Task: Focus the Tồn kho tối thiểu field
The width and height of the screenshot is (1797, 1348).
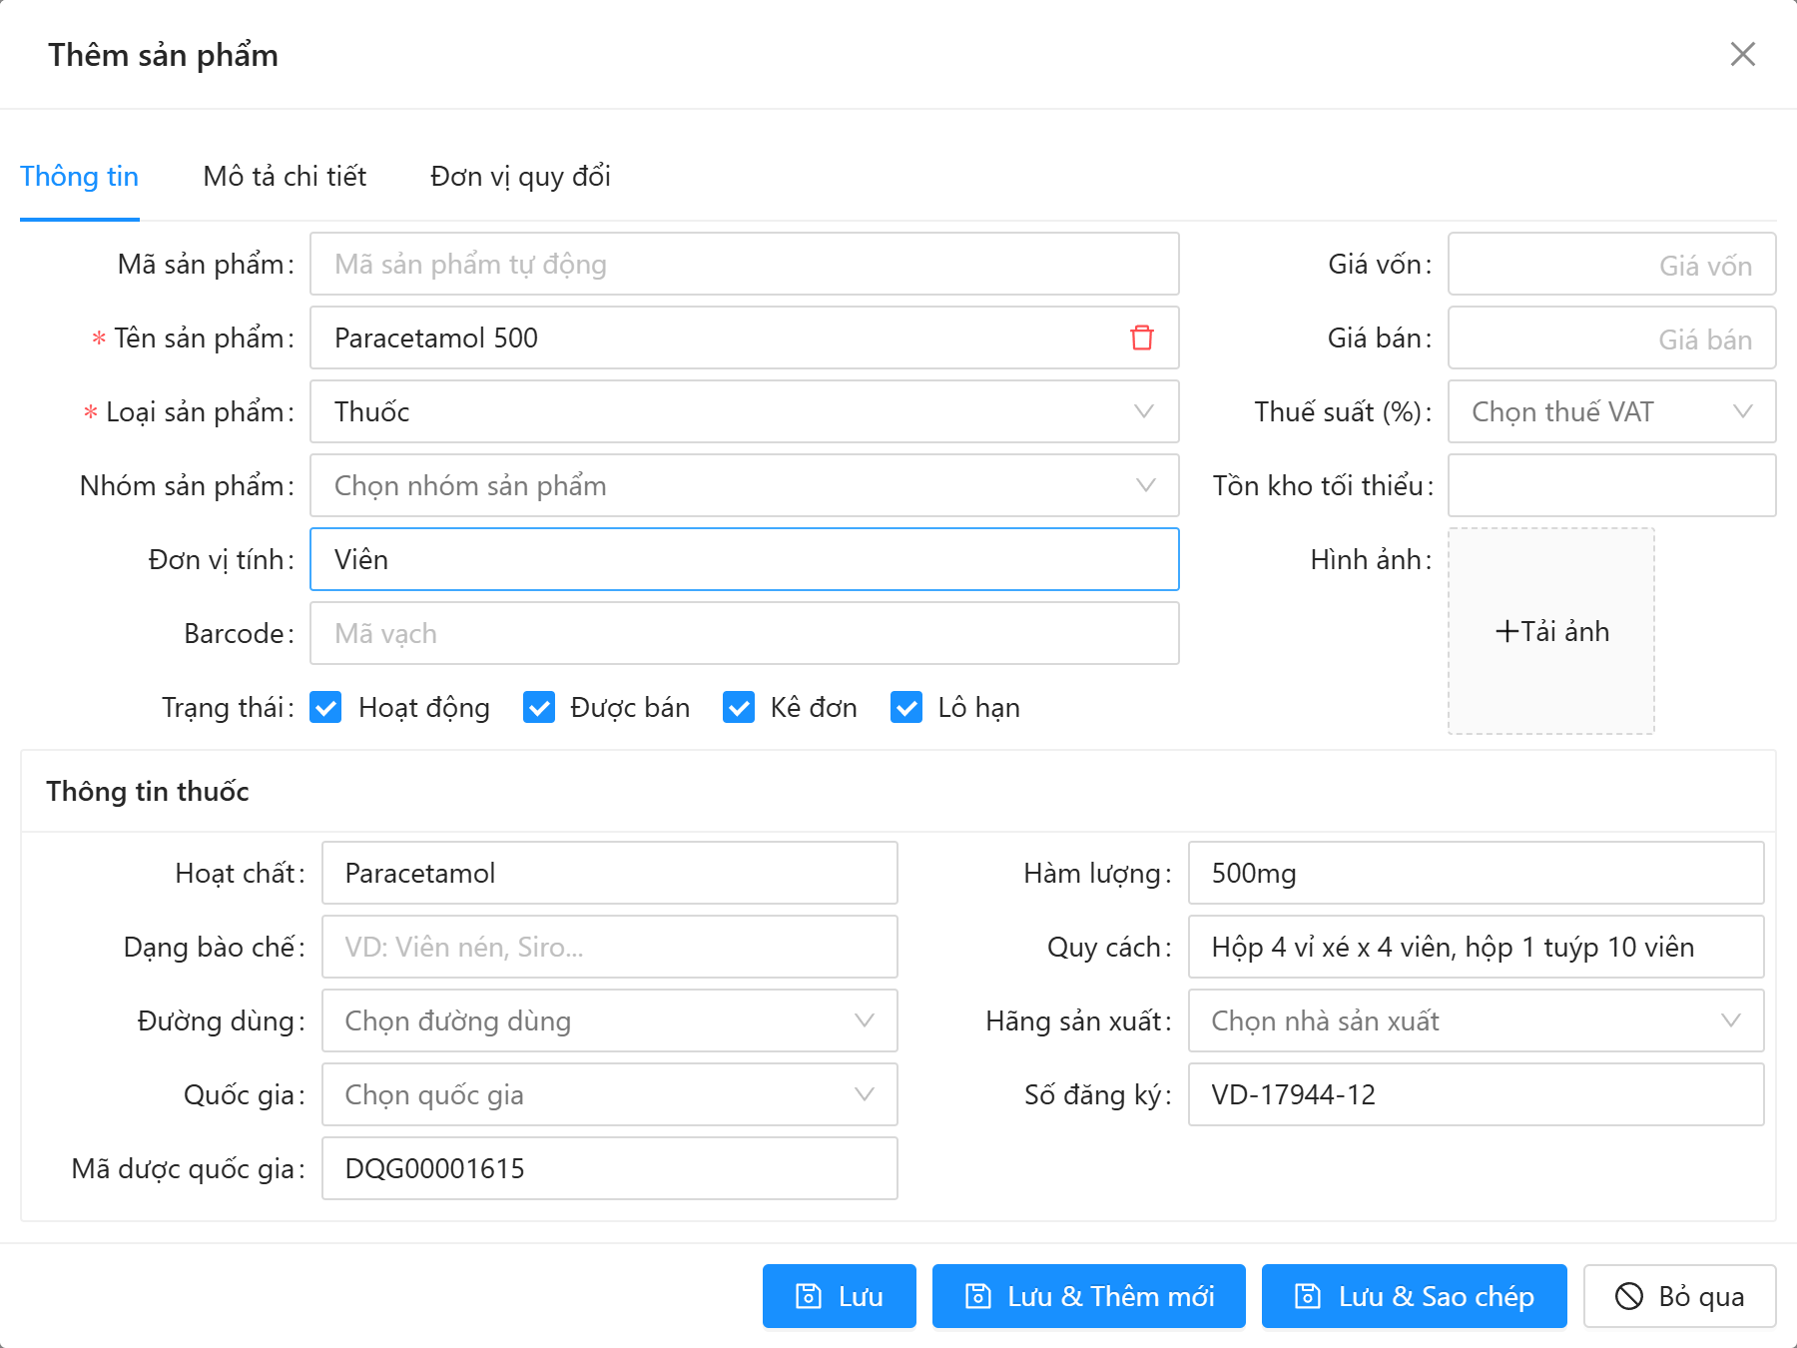Action: pyautogui.click(x=1611, y=485)
